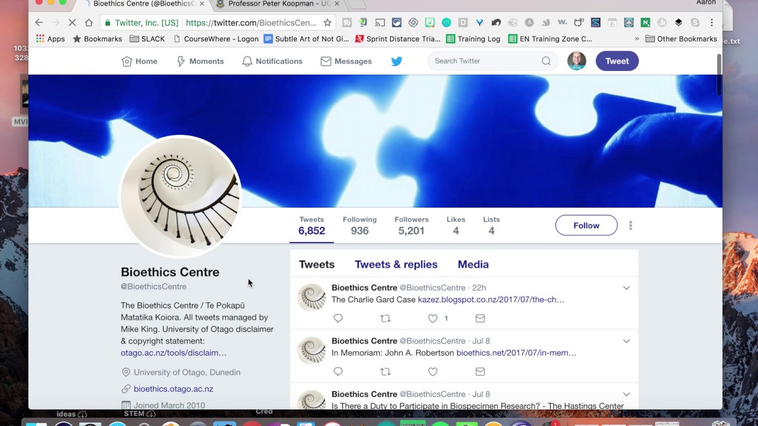Image resolution: width=758 pixels, height=426 pixels.
Task: View Followers count 5,201
Action: (x=412, y=225)
